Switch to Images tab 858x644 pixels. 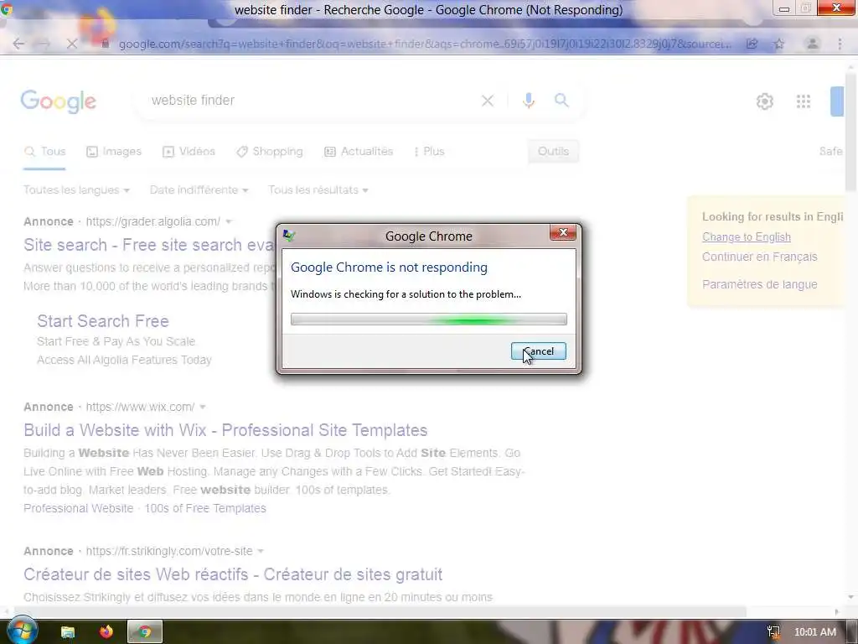pyautogui.click(x=114, y=152)
